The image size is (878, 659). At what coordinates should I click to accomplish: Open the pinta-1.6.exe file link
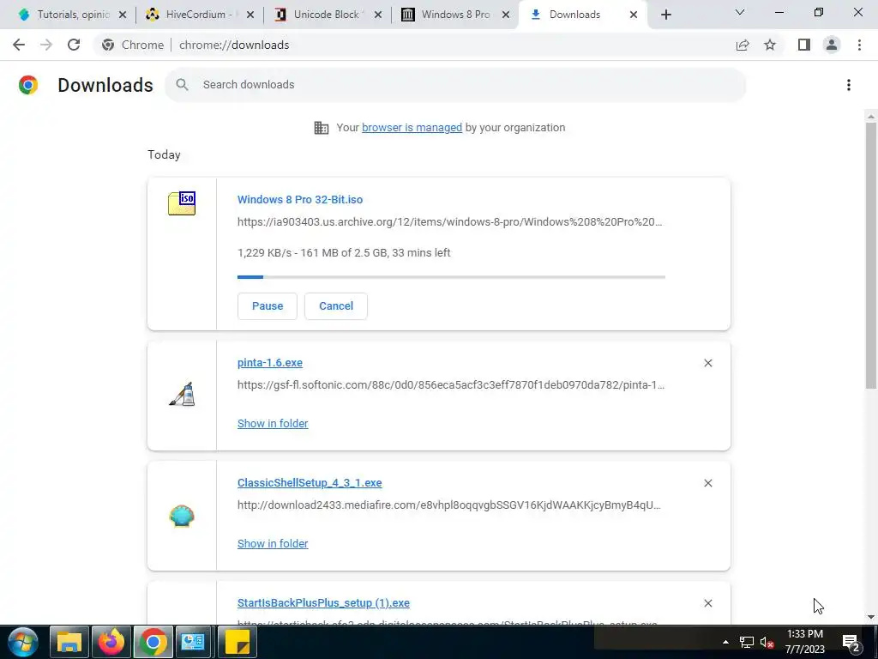pos(270,363)
